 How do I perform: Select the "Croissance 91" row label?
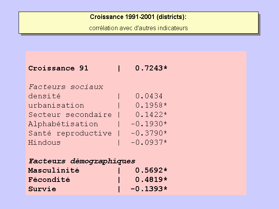58,69
